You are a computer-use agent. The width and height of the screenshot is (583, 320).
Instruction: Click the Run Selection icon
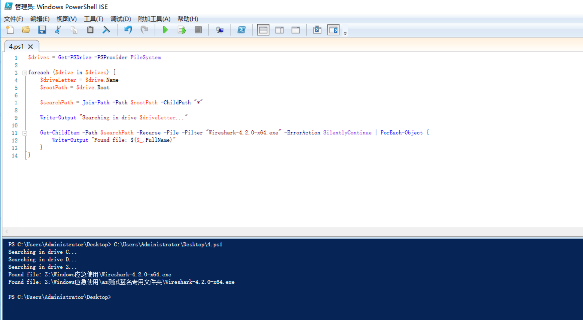[182, 30]
